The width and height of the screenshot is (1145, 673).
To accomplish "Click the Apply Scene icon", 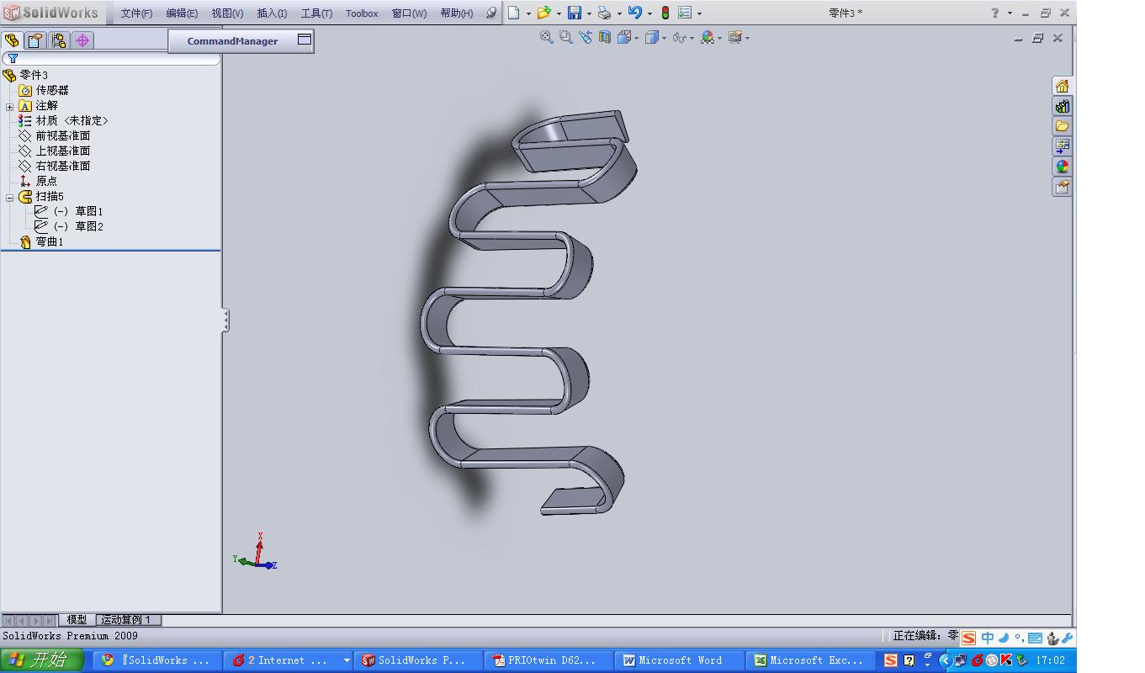I will pos(708,37).
